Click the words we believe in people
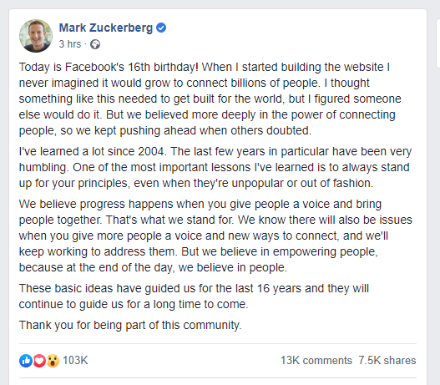This screenshot has height=385, width=440. click(233, 267)
